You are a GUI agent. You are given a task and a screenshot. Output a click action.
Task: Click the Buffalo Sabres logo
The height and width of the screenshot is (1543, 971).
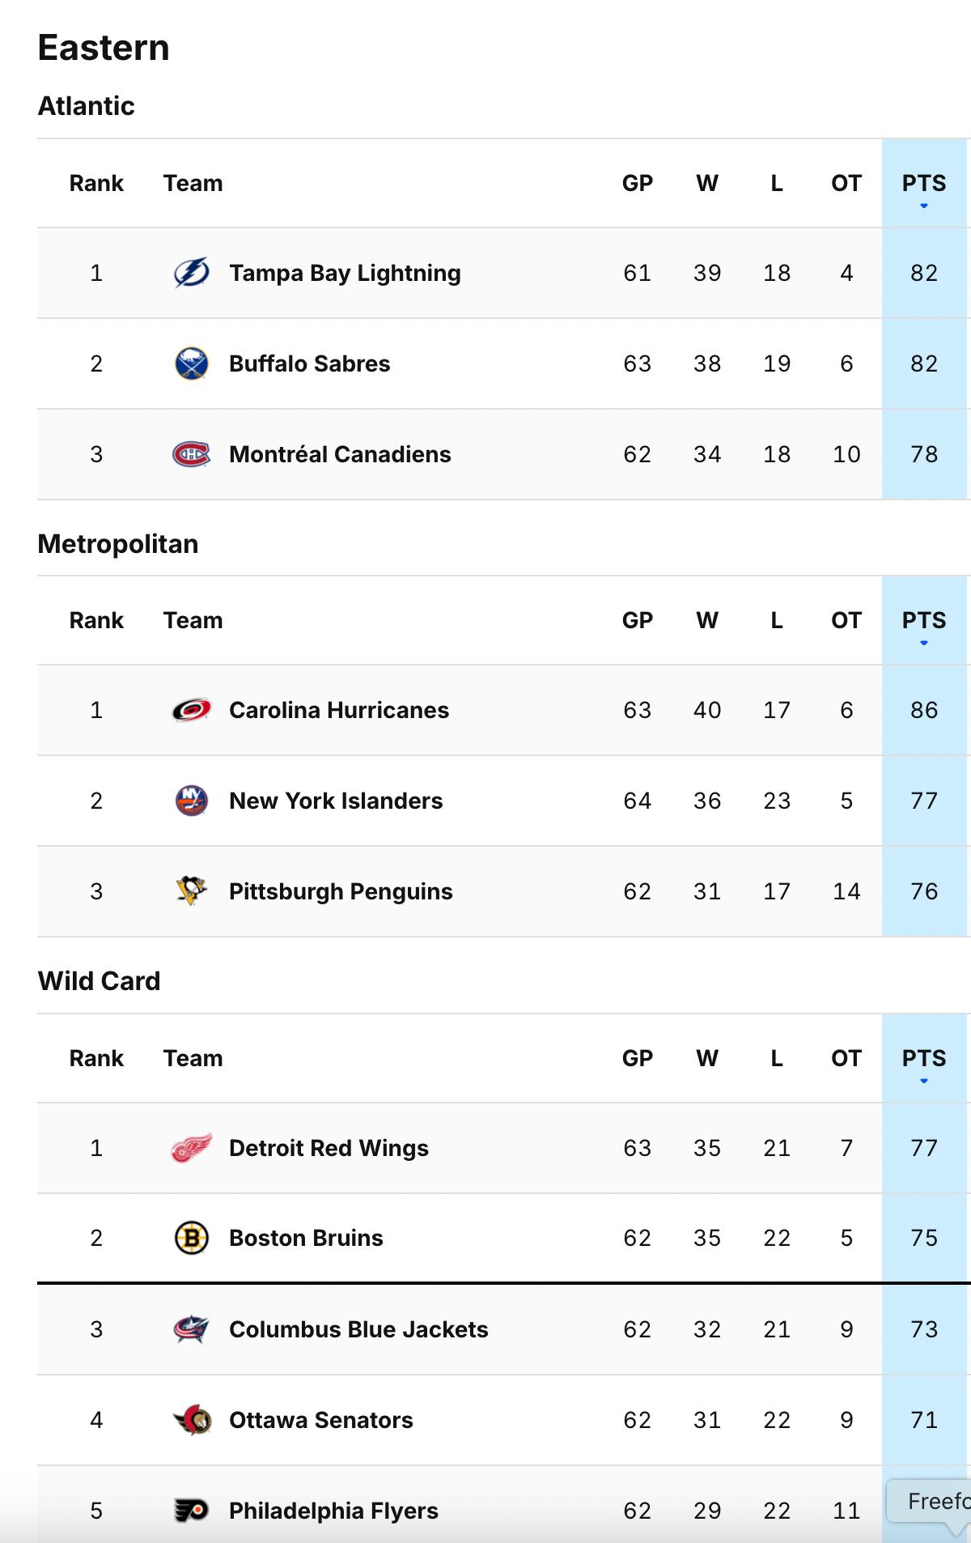click(192, 363)
